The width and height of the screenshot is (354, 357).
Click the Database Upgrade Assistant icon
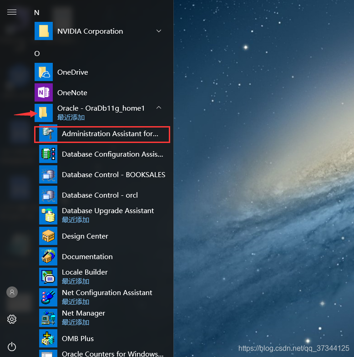click(48, 215)
